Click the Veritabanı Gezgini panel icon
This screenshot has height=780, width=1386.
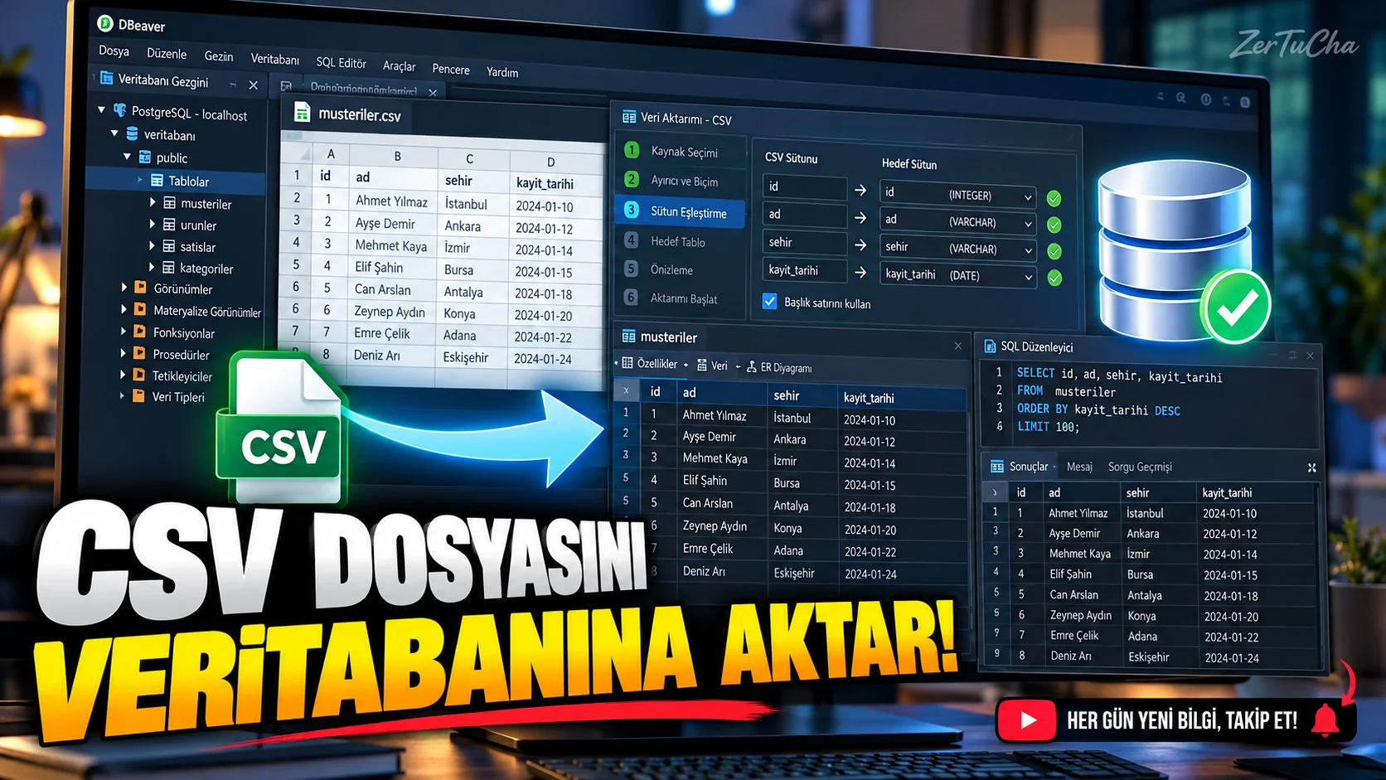point(107,79)
